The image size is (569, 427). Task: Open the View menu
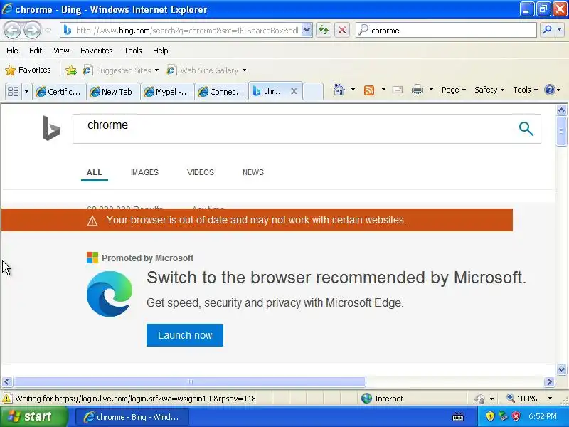[61, 51]
